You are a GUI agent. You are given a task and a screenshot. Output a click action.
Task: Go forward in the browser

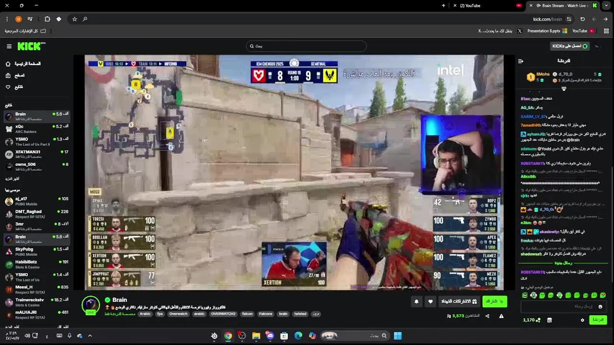594,19
